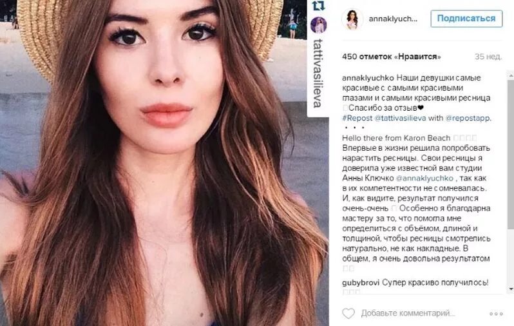Click the vertical tattivasilieva repost label

point(318,73)
